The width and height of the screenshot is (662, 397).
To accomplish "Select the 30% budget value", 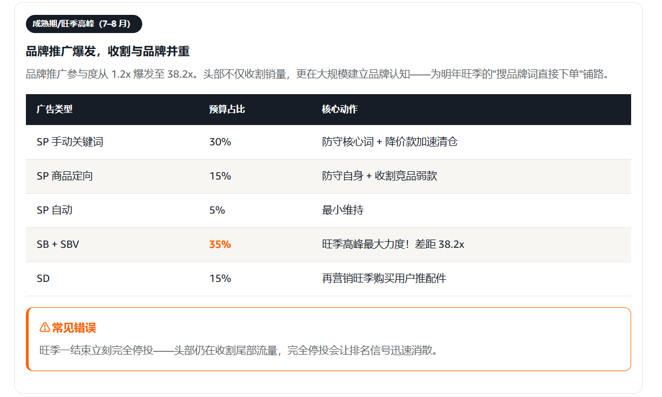I will tap(220, 142).
